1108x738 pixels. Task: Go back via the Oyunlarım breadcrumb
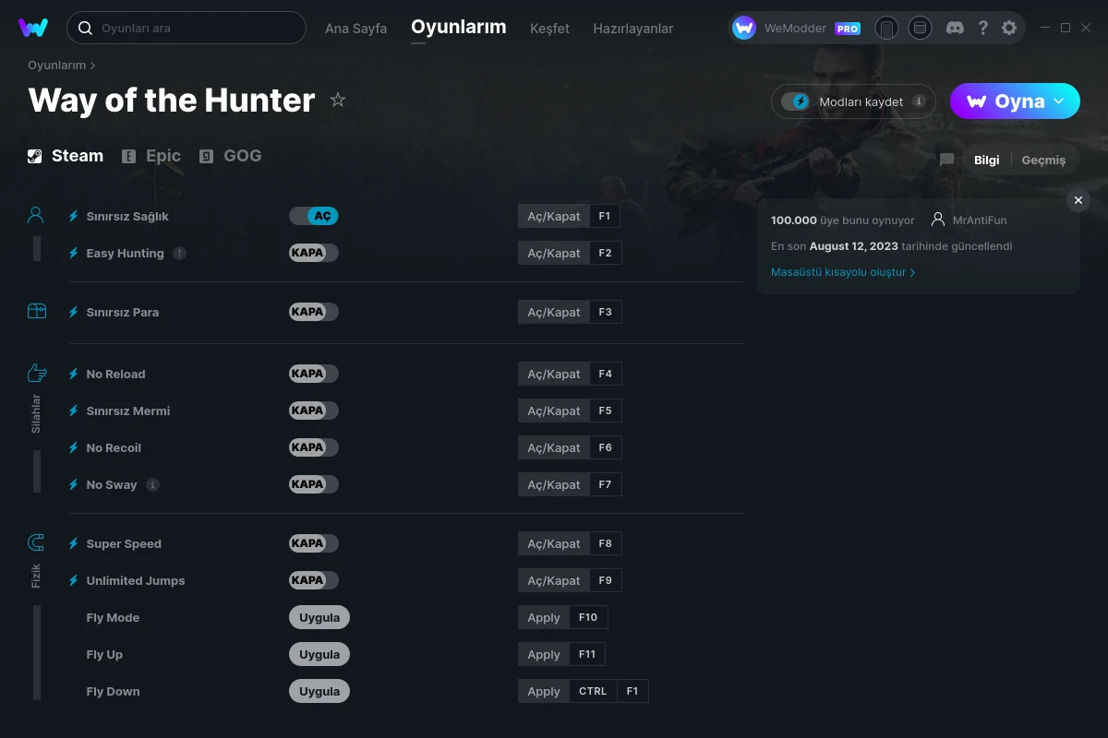56,65
